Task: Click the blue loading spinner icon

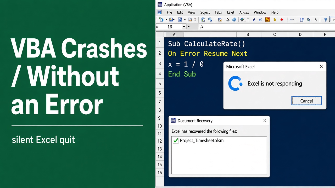Action: pyautogui.click(x=235, y=84)
